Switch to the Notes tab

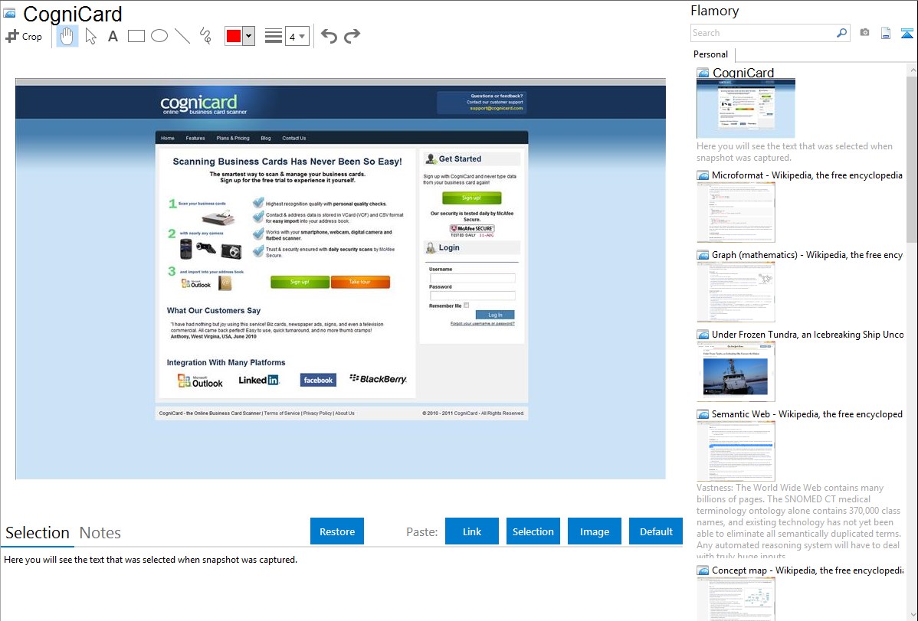[100, 533]
